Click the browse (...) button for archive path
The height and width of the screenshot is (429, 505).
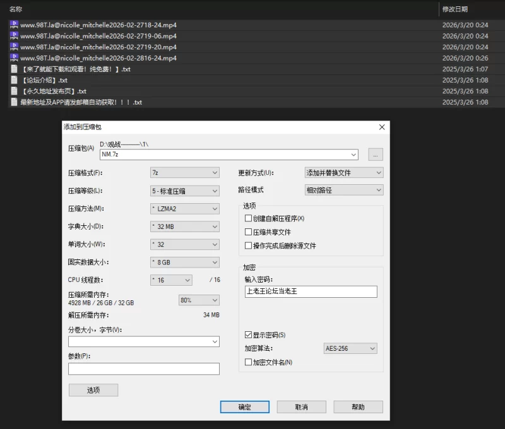[x=376, y=155]
